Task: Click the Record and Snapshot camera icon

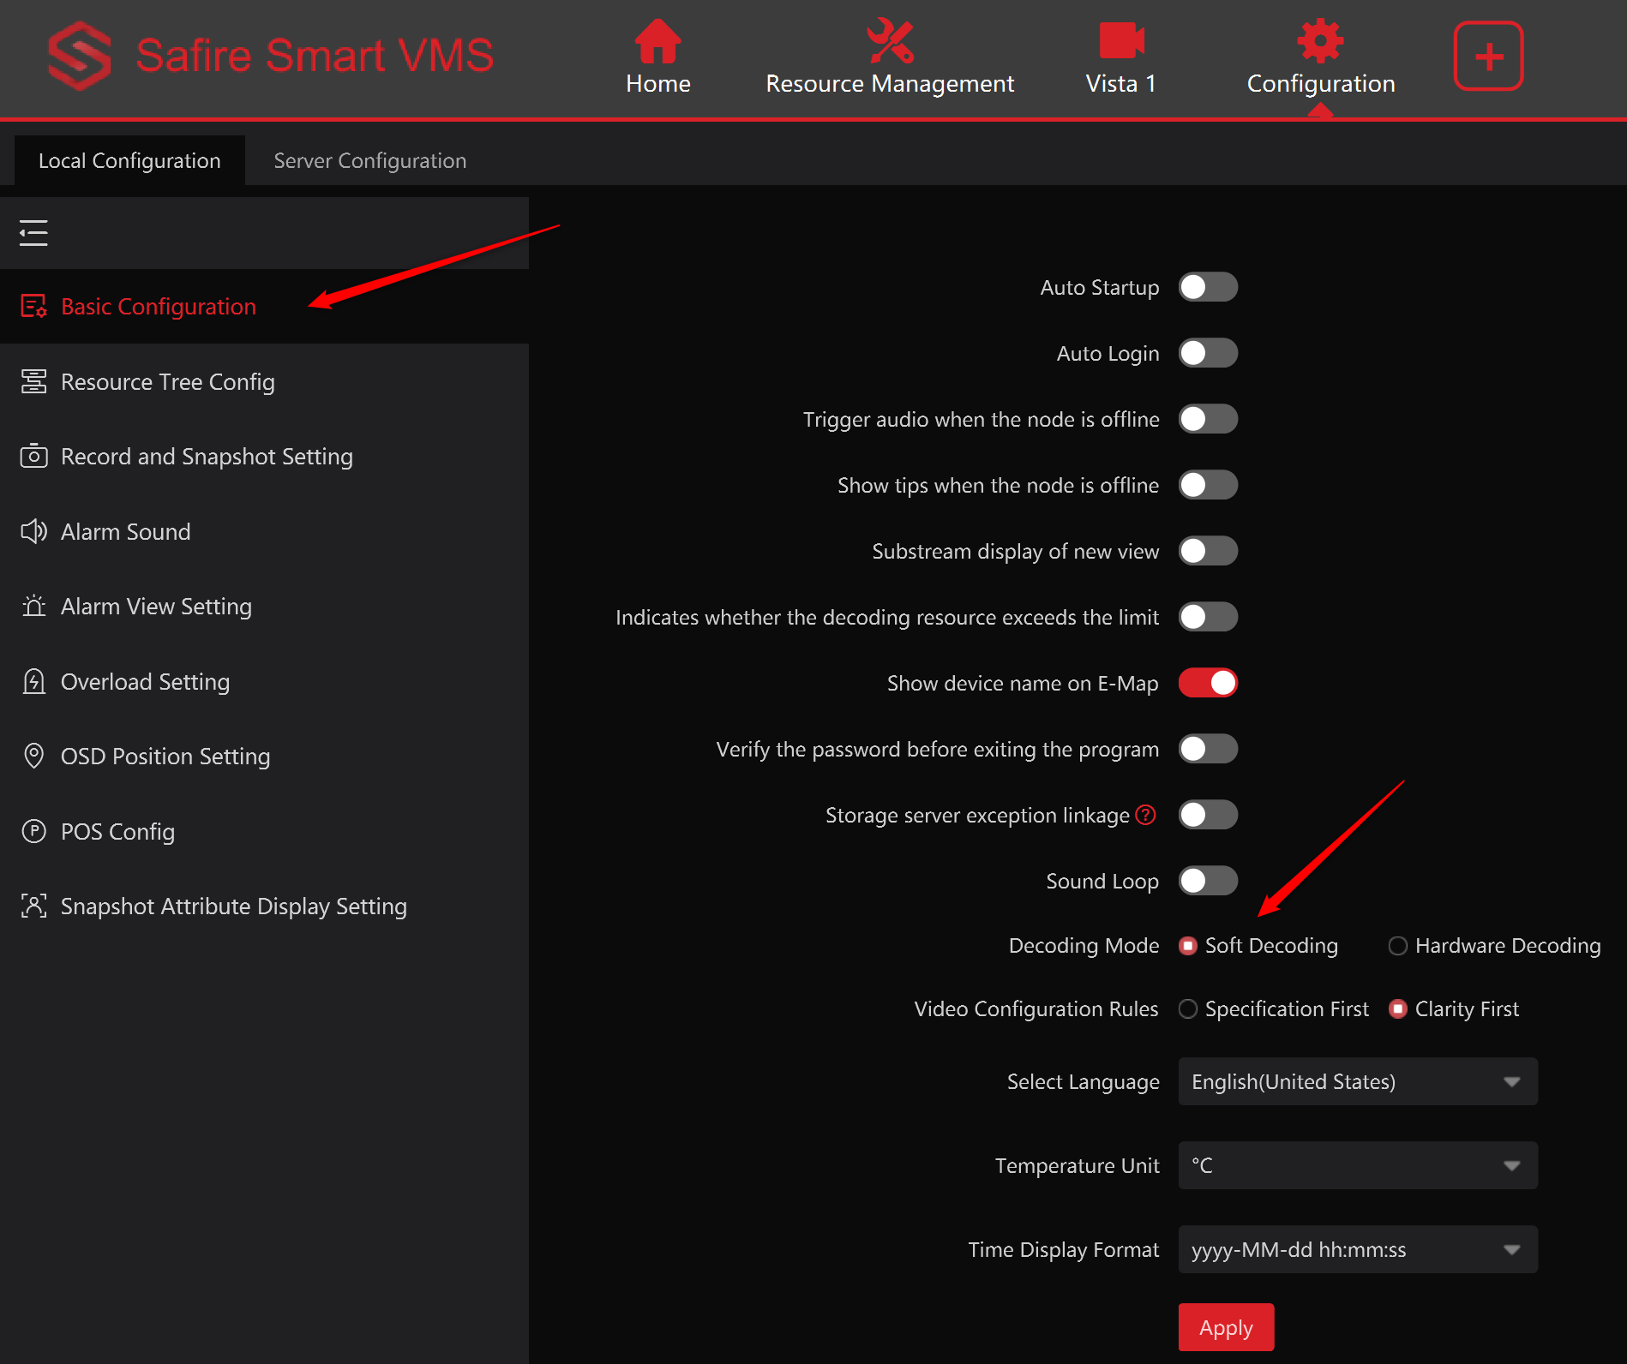Action: click(33, 456)
